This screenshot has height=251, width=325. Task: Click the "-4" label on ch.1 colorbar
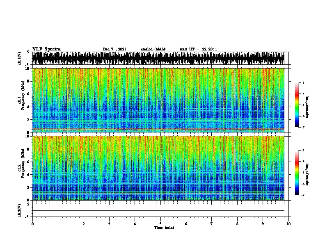302,94
